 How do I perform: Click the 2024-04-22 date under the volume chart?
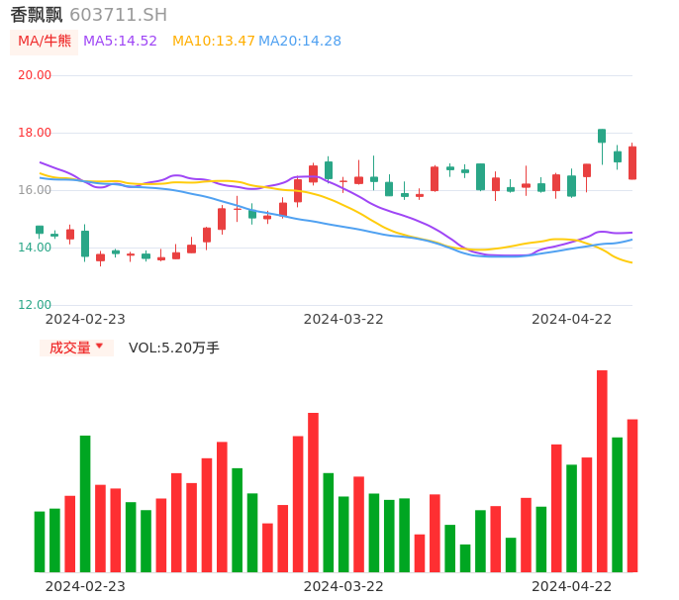[x=571, y=586]
